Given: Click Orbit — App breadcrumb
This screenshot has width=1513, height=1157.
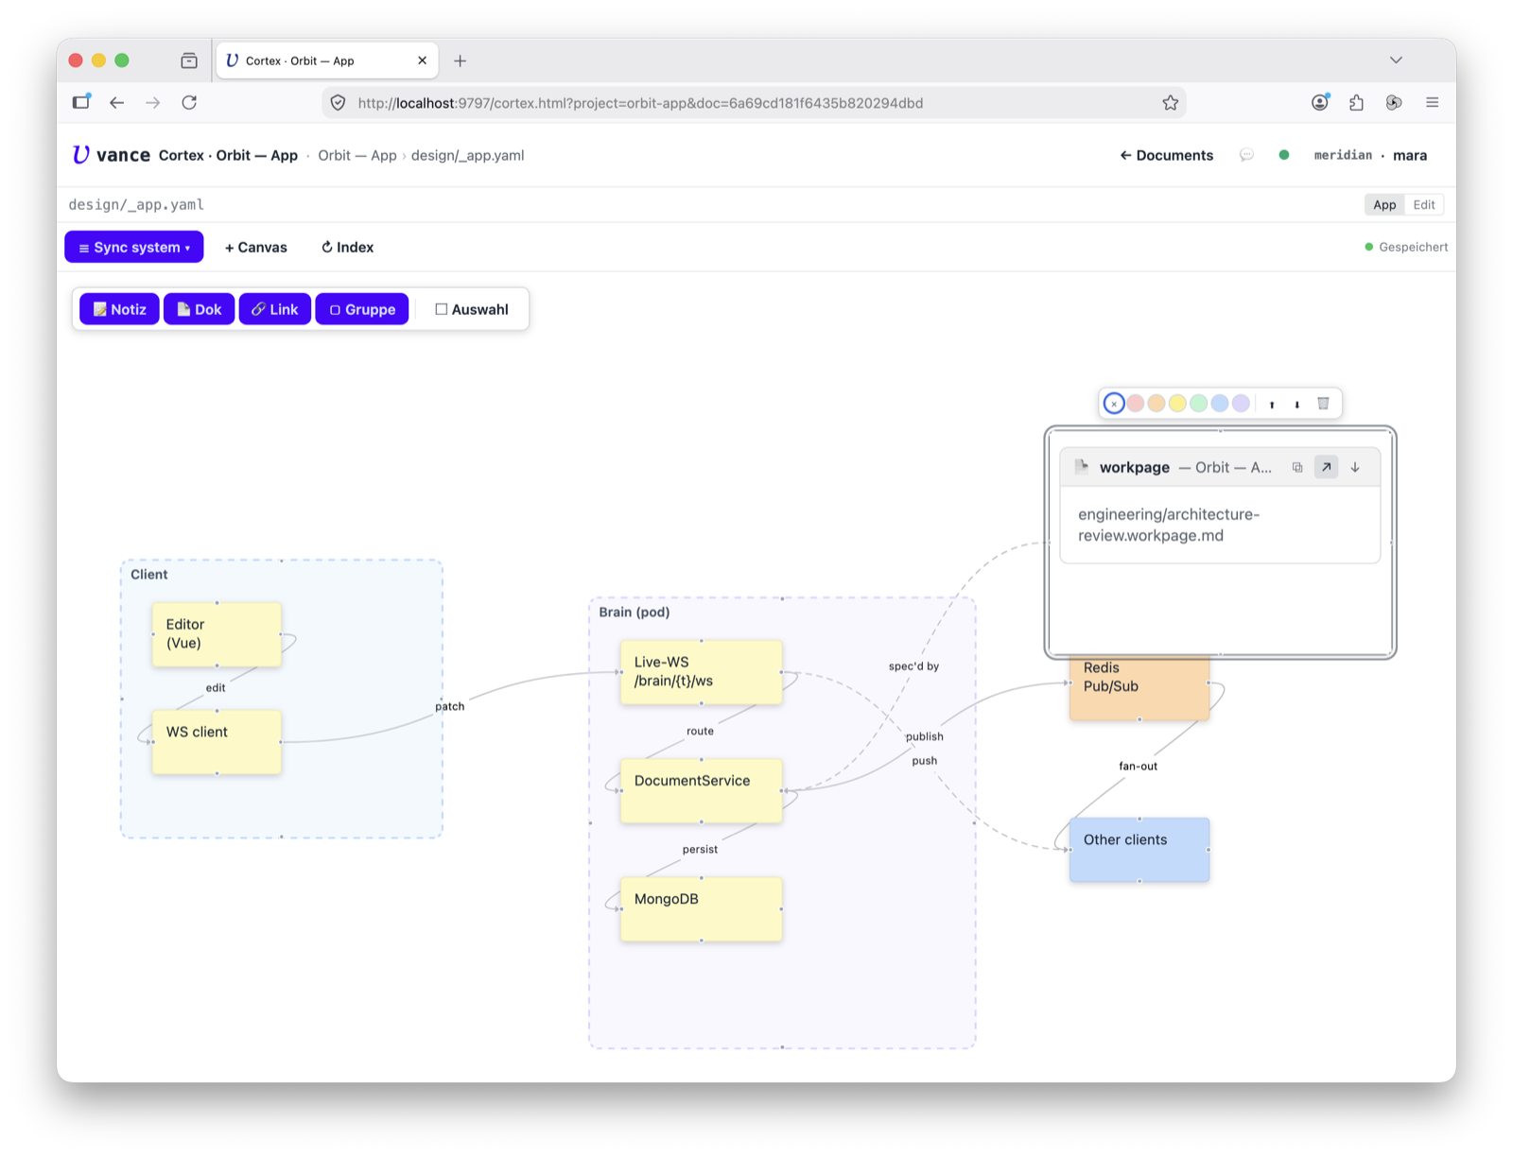Looking at the screenshot, I should click(x=357, y=155).
